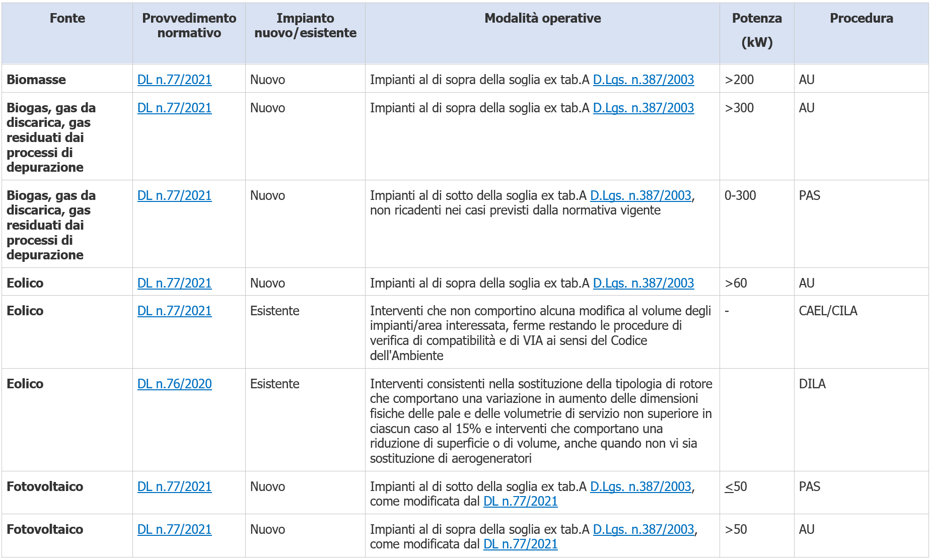The image size is (930, 558).
Task: Click the Fonte column header
Action: click(x=67, y=18)
